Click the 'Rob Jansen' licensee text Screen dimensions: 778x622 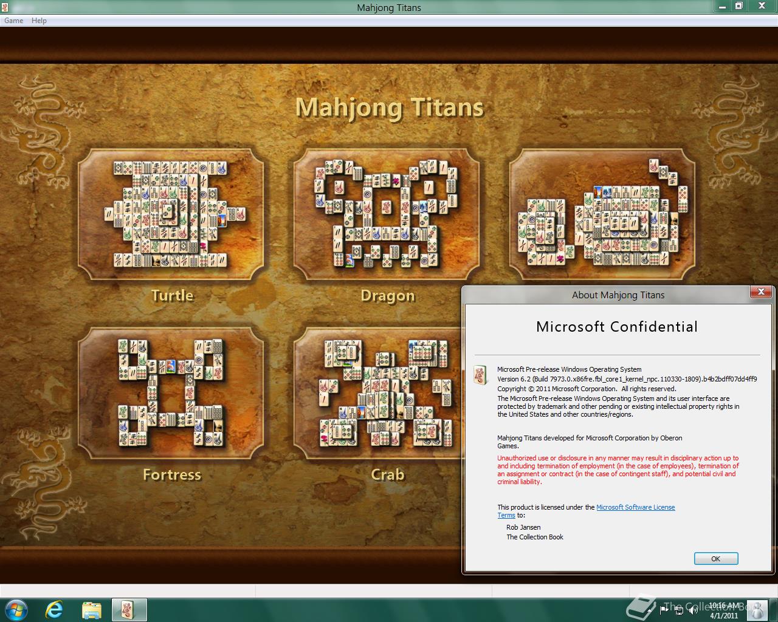pyautogui.click(x=523, y=527)
